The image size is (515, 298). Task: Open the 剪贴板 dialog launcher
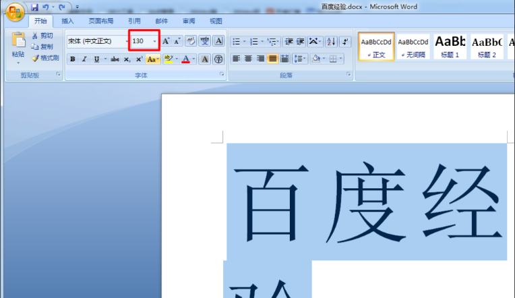tap(59, 74)
